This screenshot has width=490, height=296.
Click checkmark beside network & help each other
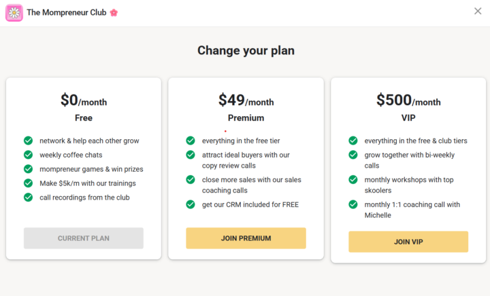(x=28, y=141)
